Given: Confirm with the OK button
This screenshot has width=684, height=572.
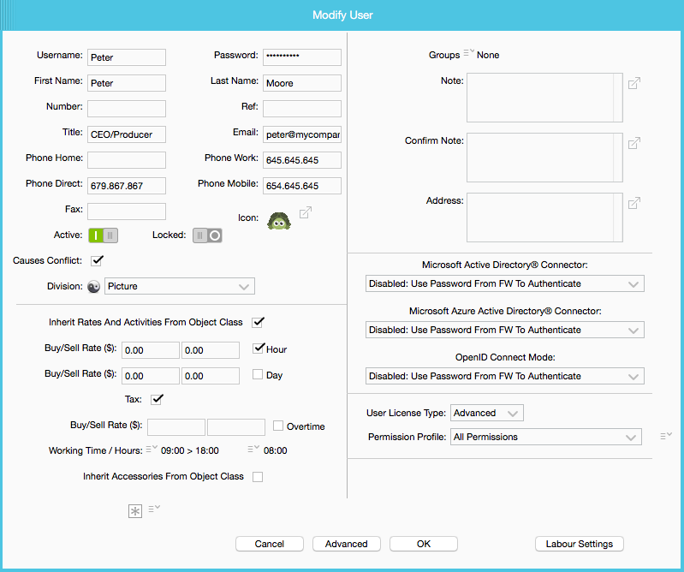Looking at the screenshot, I should [424, 544].
